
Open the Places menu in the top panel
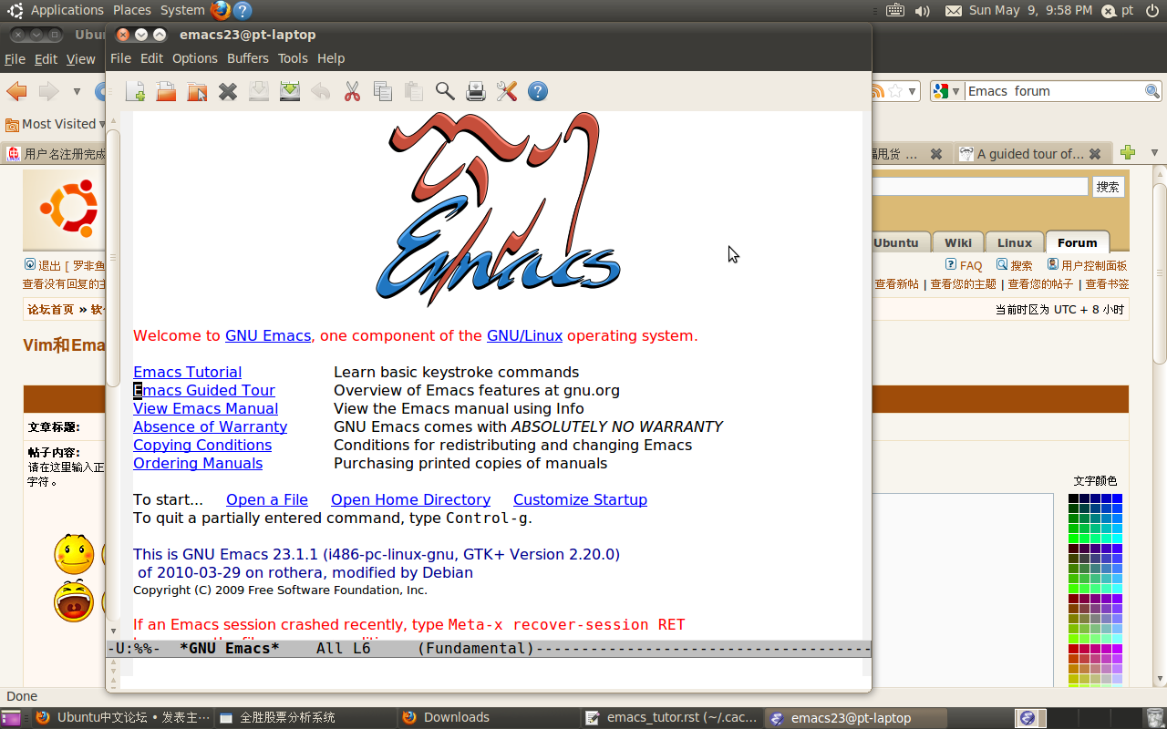[x=132, y=10]
